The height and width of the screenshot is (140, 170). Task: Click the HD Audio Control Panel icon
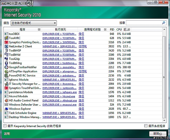(6, 100)
